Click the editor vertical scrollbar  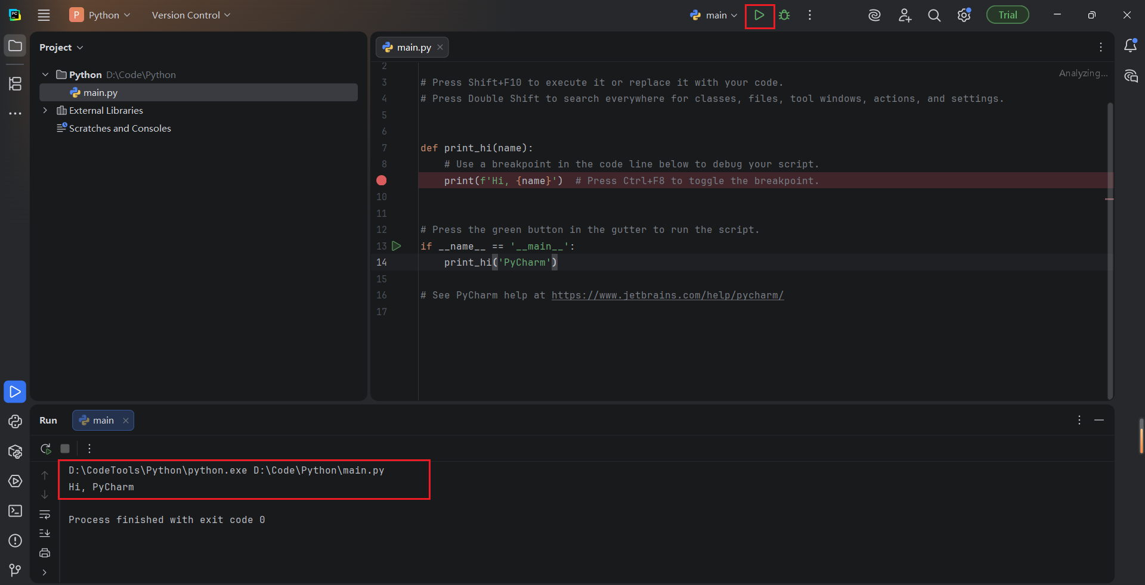(x=1110, y=250)
